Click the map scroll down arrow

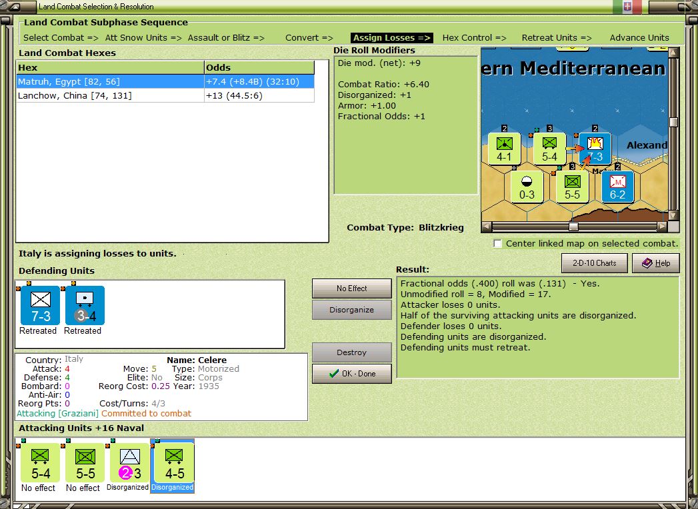[x=673, y=216]
